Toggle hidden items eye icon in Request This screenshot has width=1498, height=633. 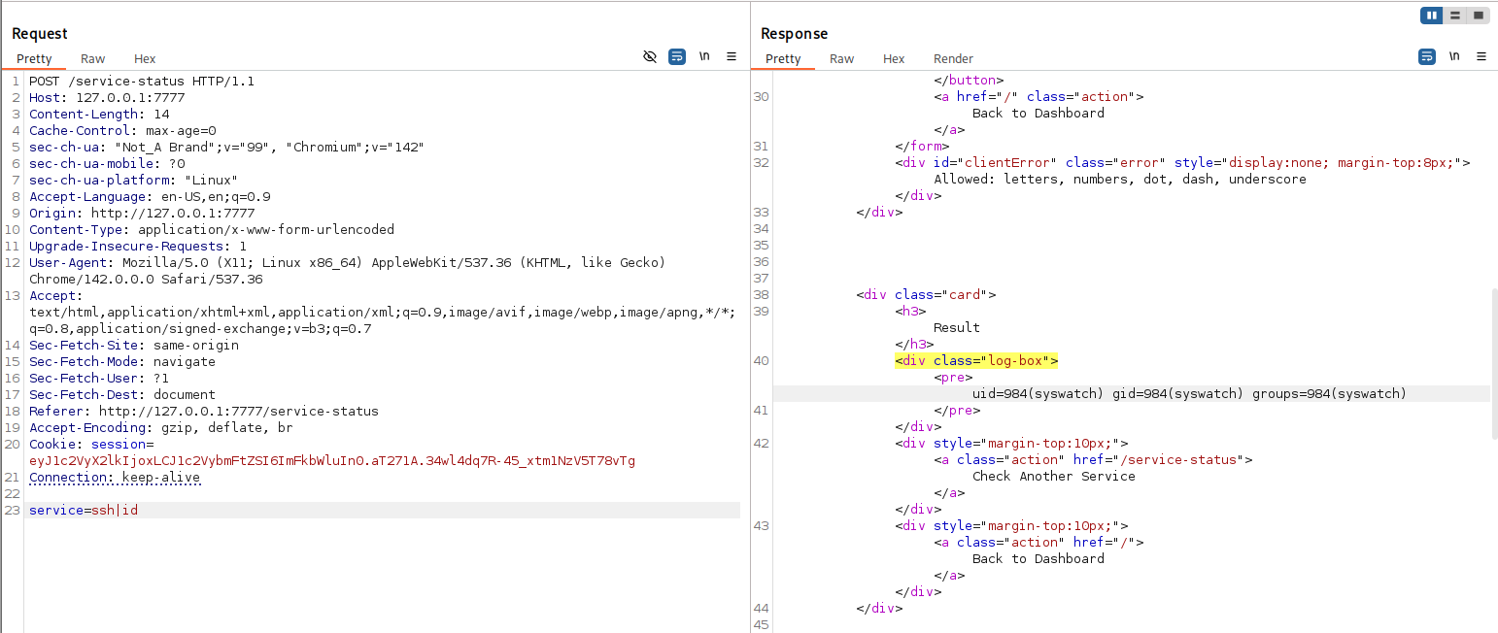(x=650, y=57)
